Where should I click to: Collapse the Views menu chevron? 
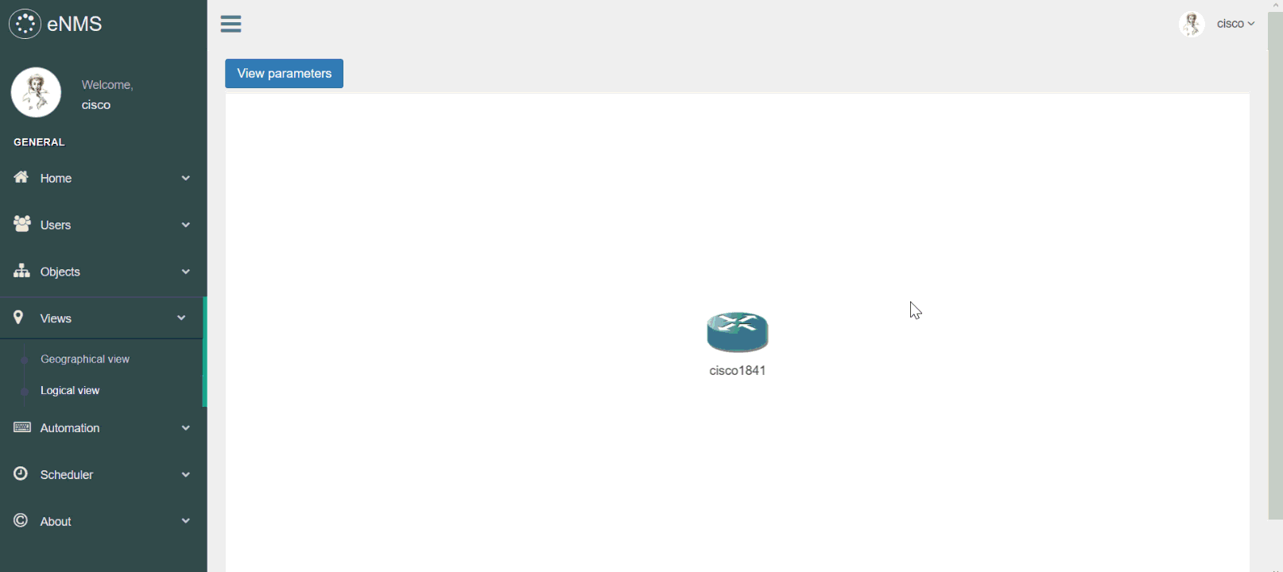(181, 318)
